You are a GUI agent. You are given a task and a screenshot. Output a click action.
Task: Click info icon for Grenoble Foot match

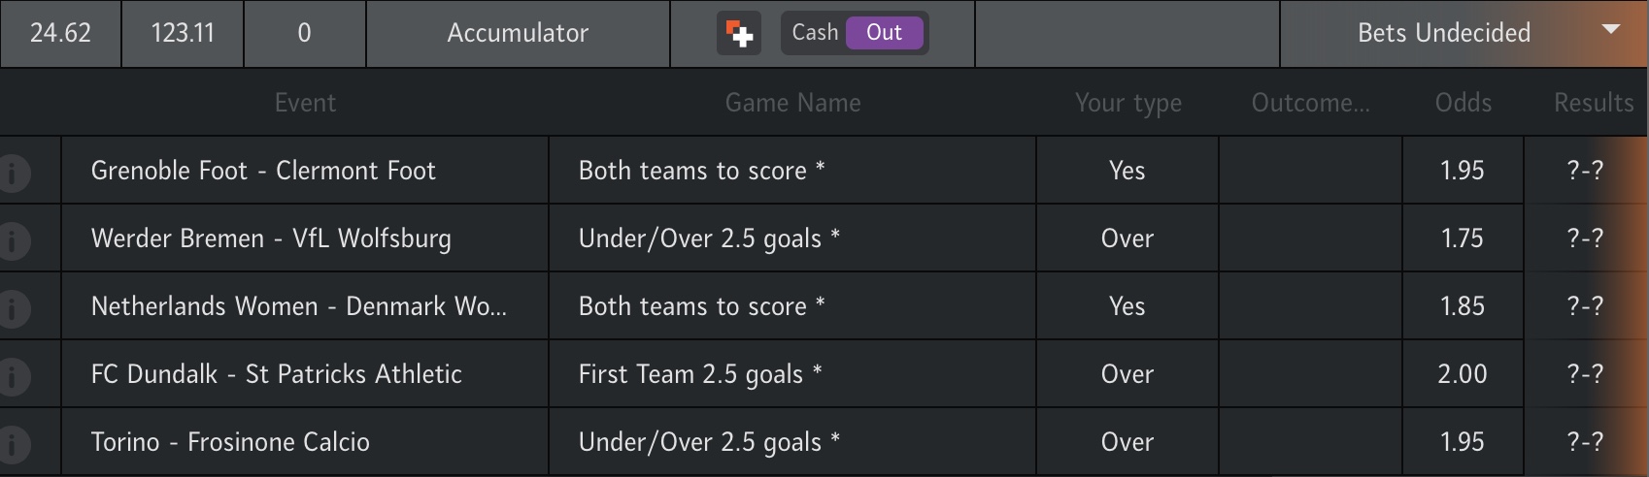pos(14,172)
